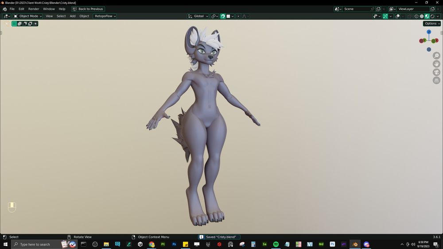Open Chrome from the taskbar

pyautogui.click(x=152, y=244)
